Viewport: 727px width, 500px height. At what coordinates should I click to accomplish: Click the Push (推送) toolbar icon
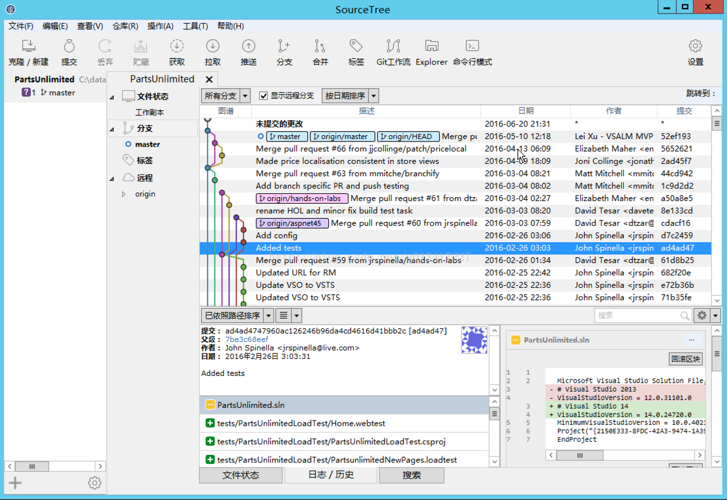click(x=249, y=52)
